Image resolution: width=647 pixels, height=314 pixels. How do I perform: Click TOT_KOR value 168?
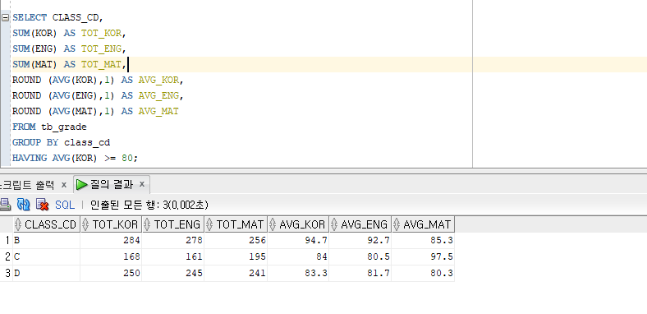point(111,257)
